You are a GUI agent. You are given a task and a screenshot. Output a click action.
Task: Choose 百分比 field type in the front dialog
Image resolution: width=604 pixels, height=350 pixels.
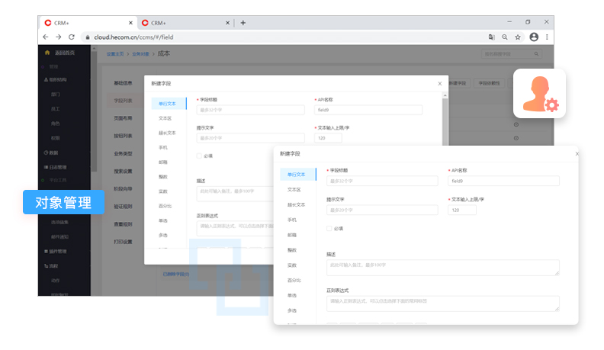point(294,281)
